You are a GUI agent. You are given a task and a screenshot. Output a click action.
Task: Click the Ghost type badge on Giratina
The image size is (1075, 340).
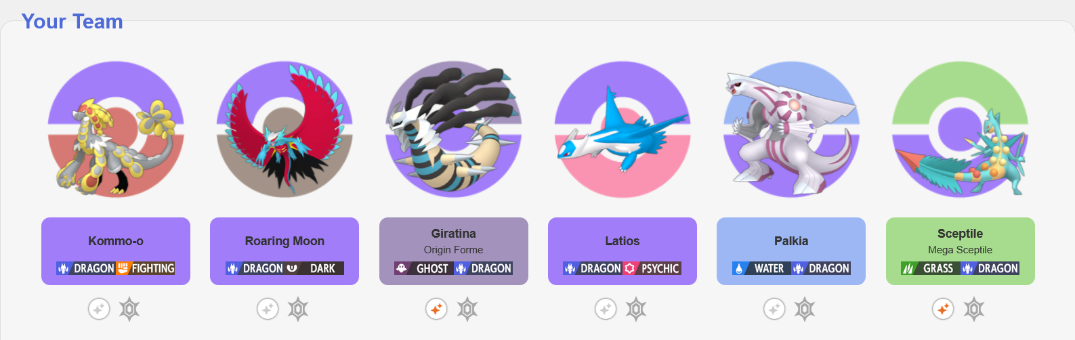tap(424, 268)
